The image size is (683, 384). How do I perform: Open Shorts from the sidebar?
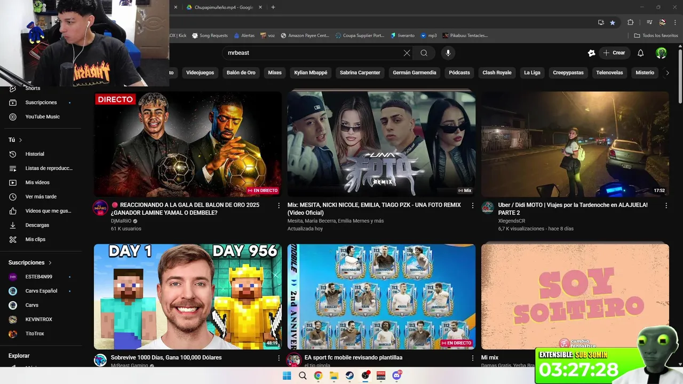pos(33,89)
